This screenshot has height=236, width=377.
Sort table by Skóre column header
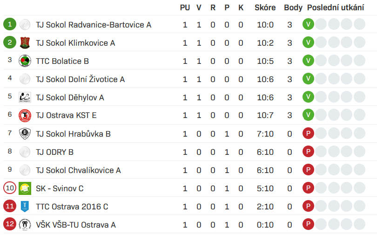tap(265, 7)
